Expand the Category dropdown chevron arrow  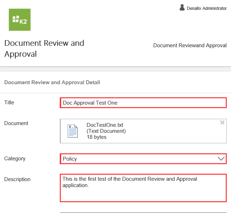click(221, 159)
